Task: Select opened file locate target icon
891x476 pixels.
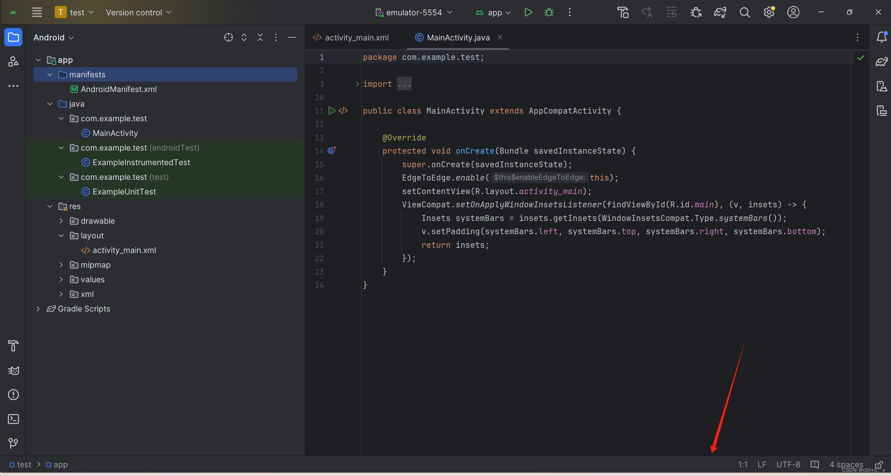Action: point(228,37)
